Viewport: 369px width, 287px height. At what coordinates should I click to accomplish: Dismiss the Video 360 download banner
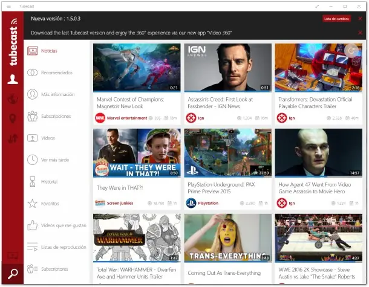[x=360, y=33]
